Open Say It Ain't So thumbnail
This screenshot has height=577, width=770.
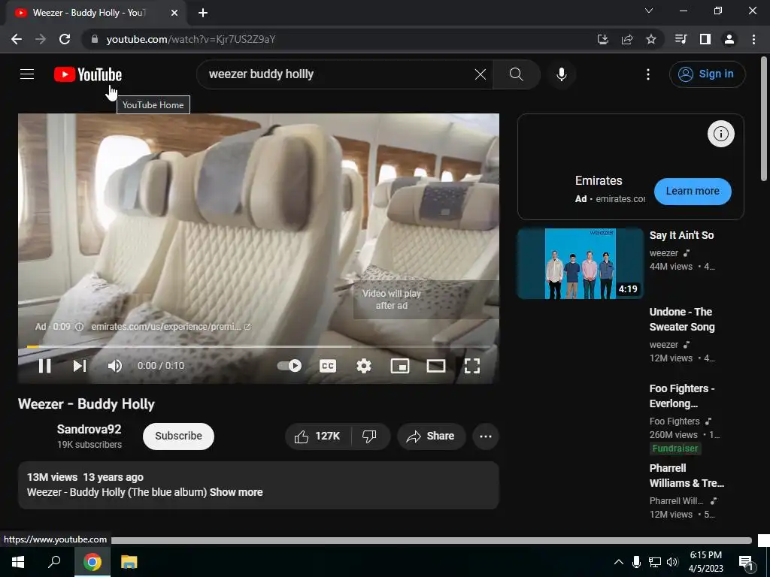pos(581,264)
